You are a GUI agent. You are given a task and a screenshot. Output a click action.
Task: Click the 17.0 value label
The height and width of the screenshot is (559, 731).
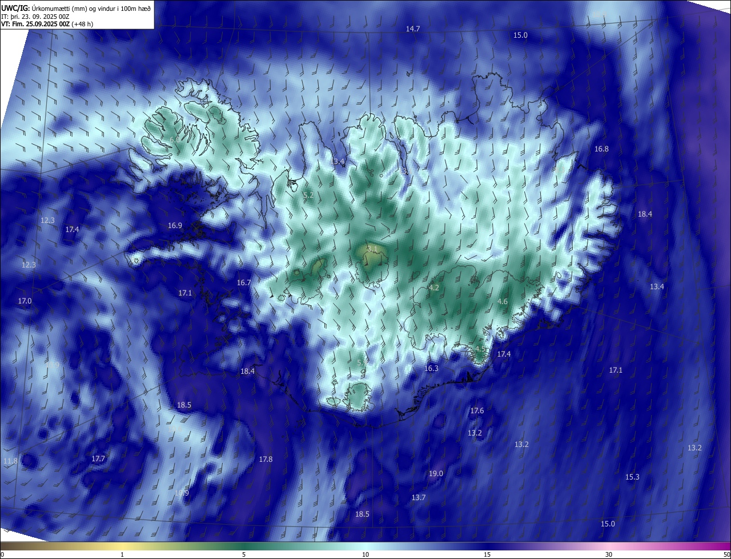(25, 301)
